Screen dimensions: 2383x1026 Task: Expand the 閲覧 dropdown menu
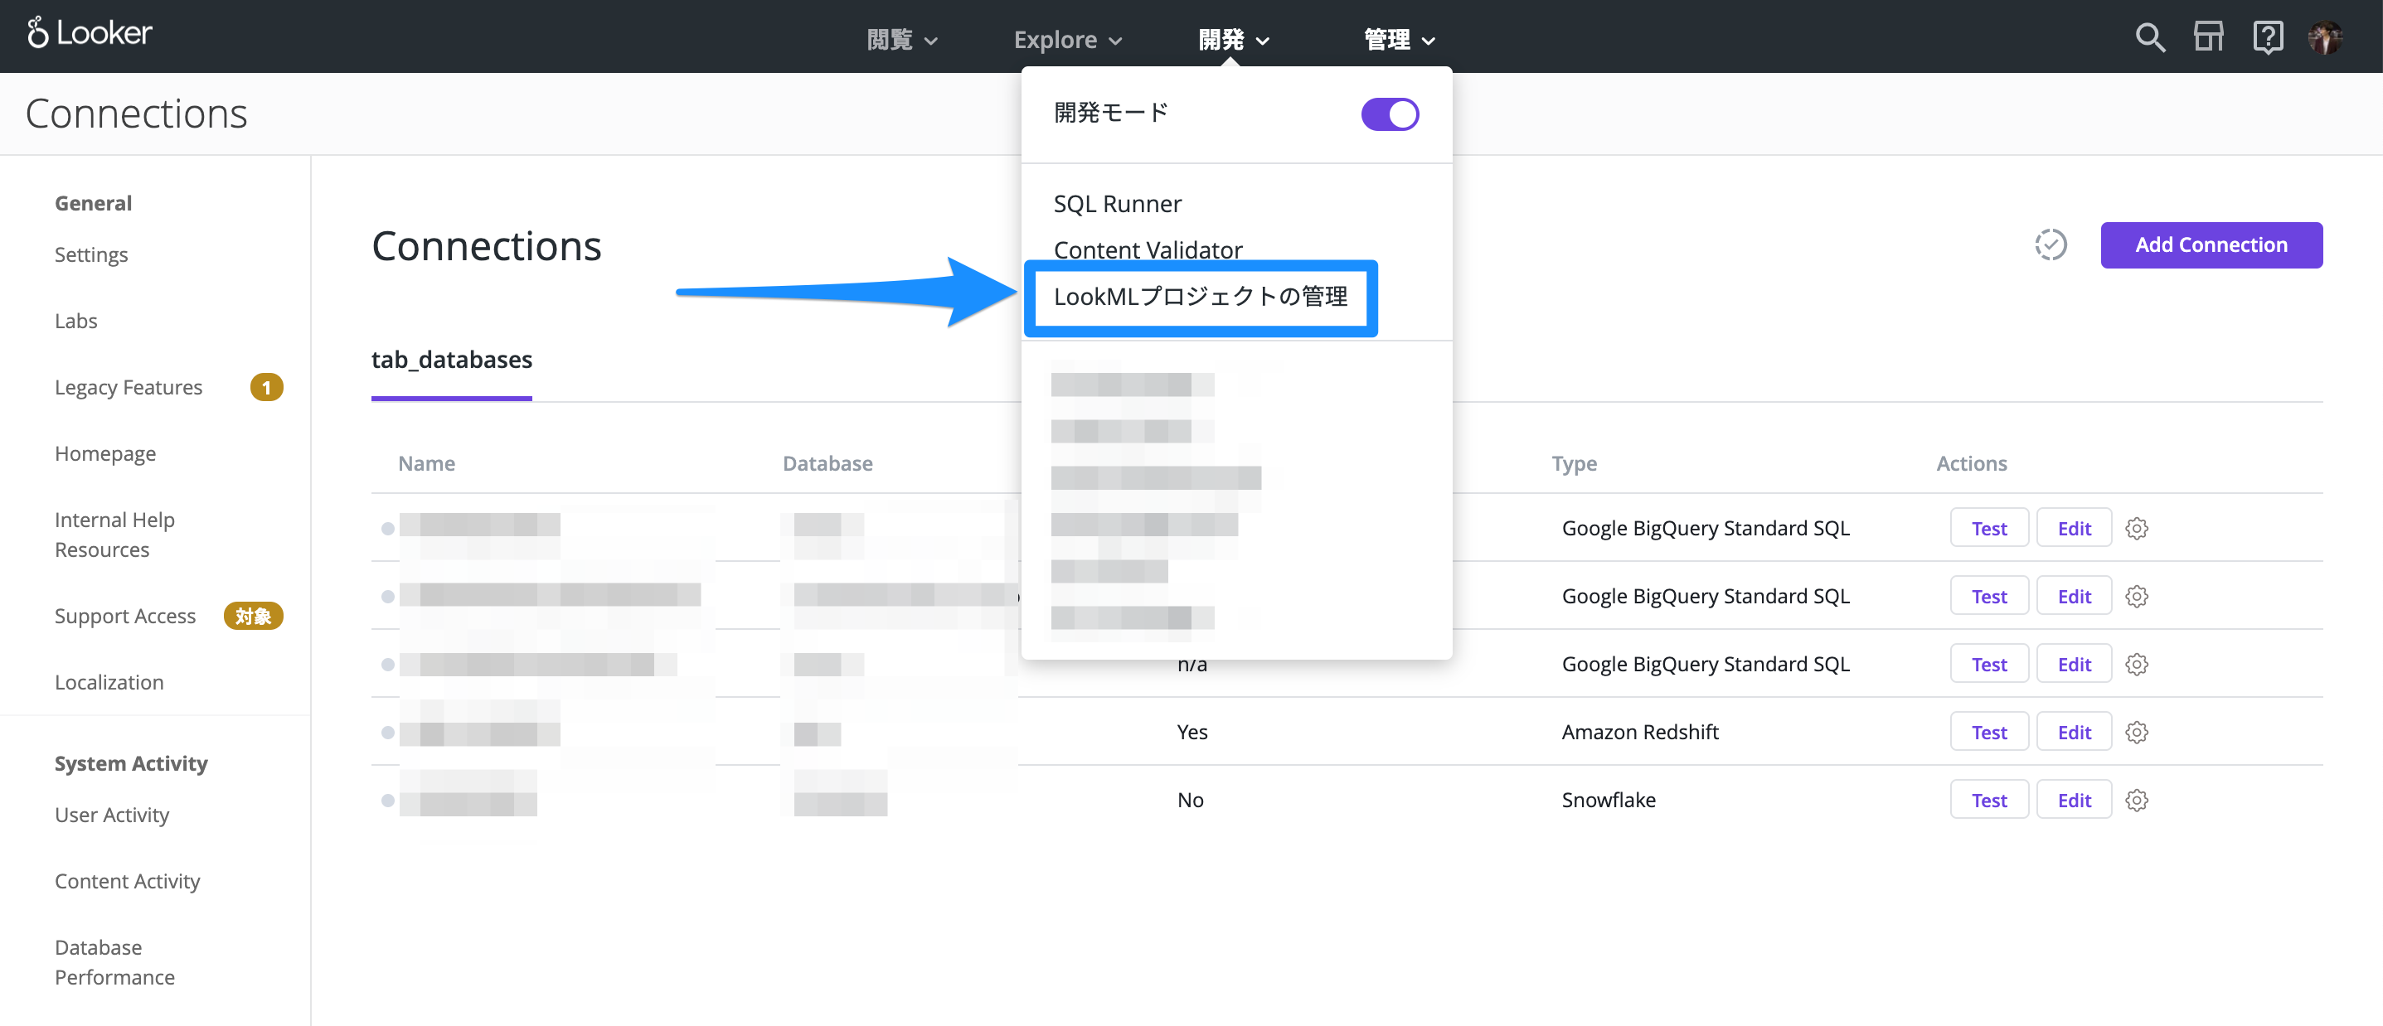point(902,40)
